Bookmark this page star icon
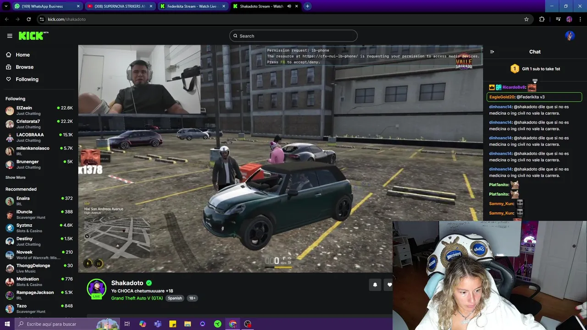587x330 pixels. 526,19
